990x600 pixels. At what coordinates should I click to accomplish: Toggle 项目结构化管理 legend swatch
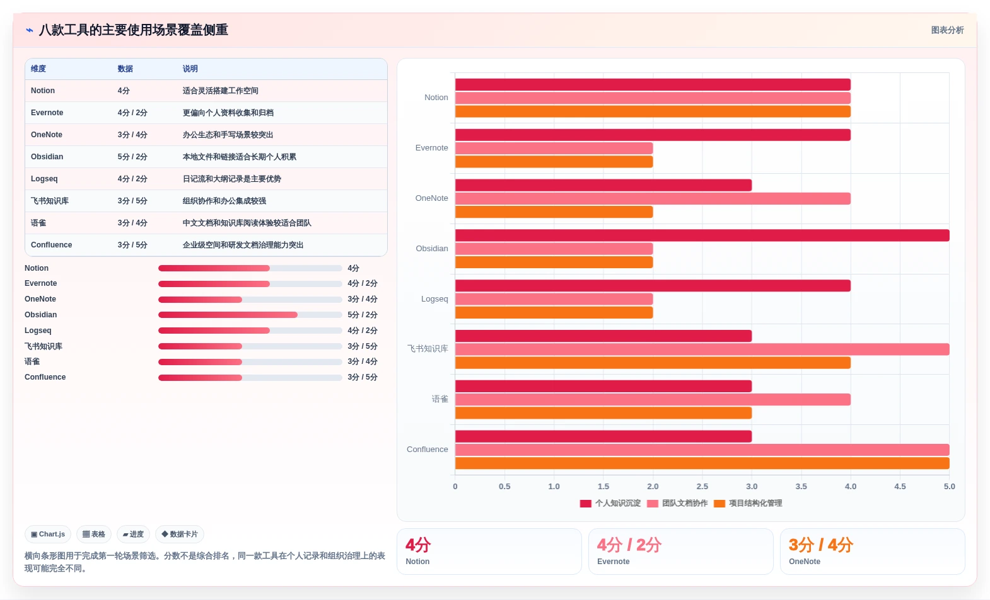(x=719, y=504)
